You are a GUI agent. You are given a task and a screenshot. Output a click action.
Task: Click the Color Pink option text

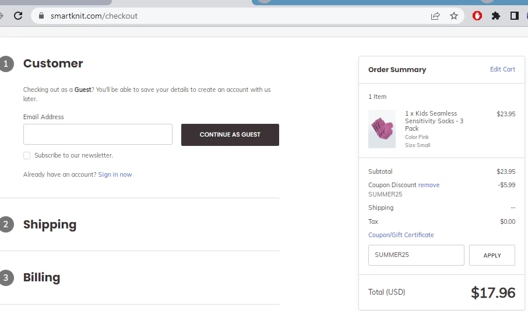click(417, 137)
